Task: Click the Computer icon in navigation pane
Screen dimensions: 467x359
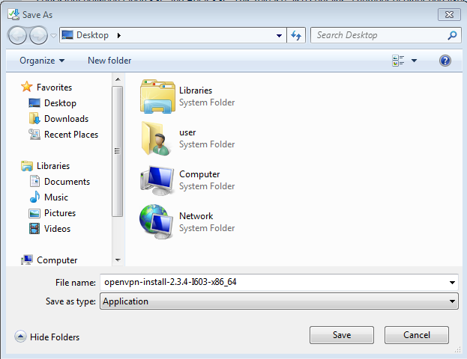Action: click(x=27, y=260)
